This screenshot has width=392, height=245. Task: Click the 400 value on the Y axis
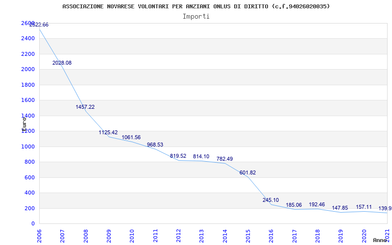[x=30, y=193]
